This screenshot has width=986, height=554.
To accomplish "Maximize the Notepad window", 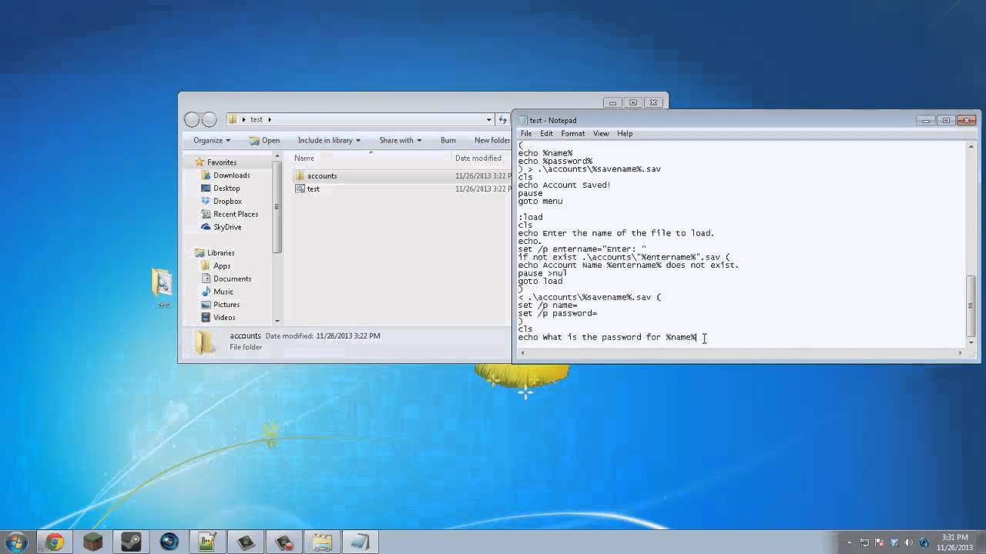I will [946, 120].
